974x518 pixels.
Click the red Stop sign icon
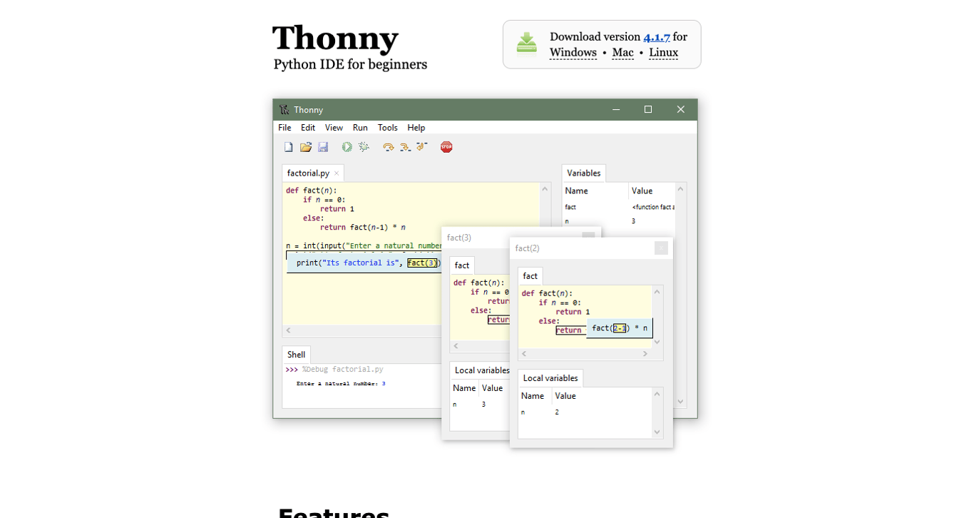[x=446, y=147]
